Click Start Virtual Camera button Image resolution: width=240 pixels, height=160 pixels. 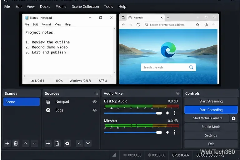point(207,118)
